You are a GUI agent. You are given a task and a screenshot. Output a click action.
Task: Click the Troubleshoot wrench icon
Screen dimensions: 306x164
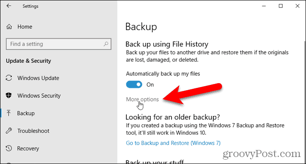(9, 131)
